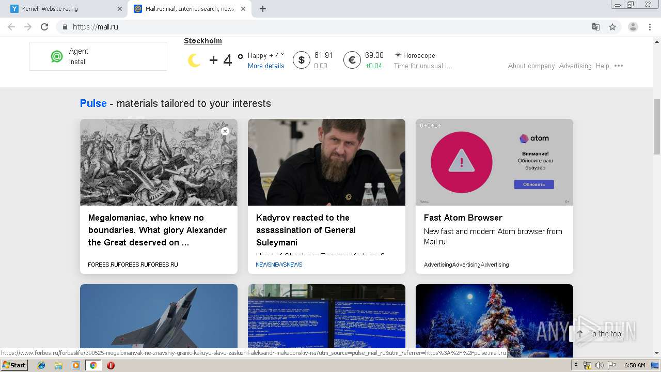Open the Help link
661x372 pixels.
[603, 66]
